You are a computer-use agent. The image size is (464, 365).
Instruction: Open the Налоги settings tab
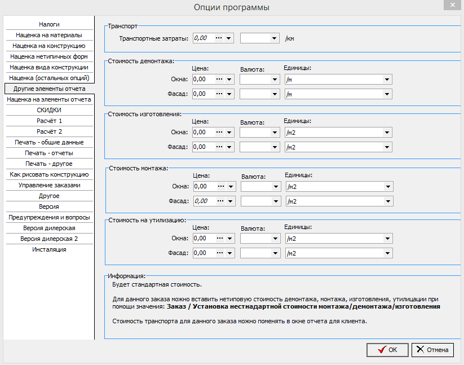[x=49, y=24]
